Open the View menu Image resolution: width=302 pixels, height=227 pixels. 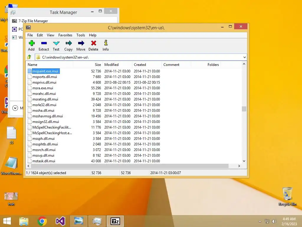click(x=50, y=35)
